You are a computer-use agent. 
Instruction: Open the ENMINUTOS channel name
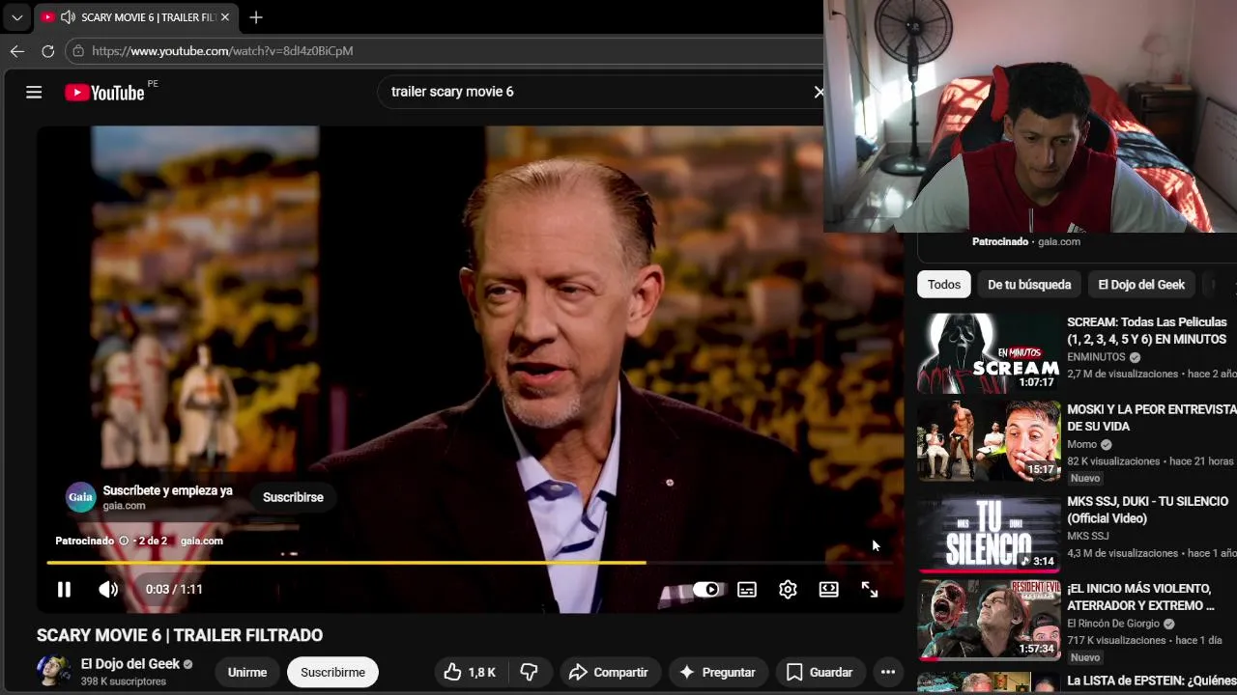pyautogui.click(x=1096, y=357)
